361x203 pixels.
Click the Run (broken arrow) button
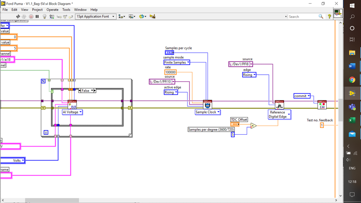(18, 17)
